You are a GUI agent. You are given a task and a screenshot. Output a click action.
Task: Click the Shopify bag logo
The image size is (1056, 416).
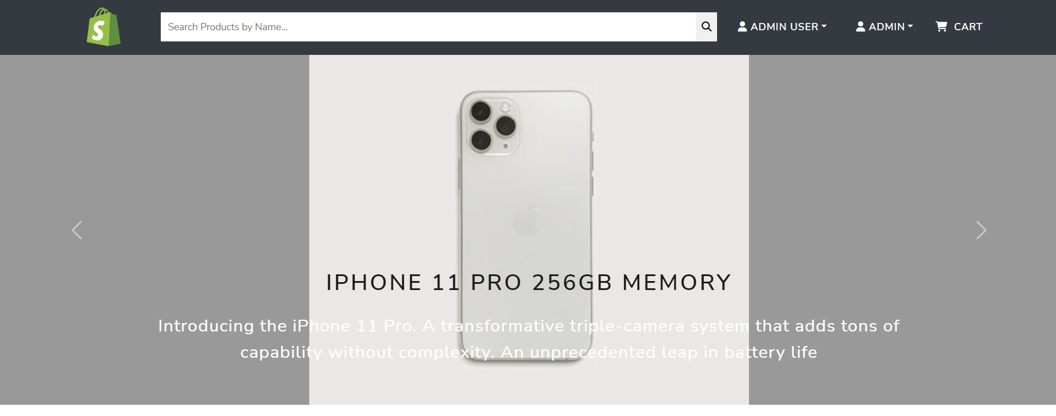pos(104,27)
